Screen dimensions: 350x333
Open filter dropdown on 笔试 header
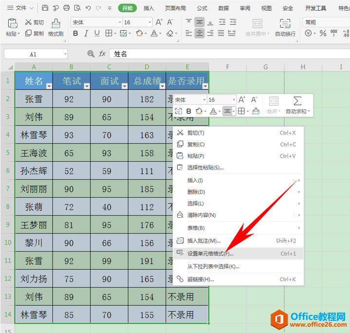[87, 86]
